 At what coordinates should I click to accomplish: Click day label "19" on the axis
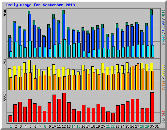(x=98, y=126)
